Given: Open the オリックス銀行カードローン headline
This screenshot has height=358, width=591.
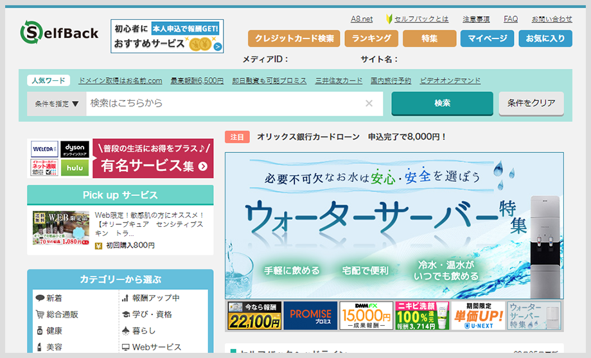Looking at the screenshot, I should (351, 137).
